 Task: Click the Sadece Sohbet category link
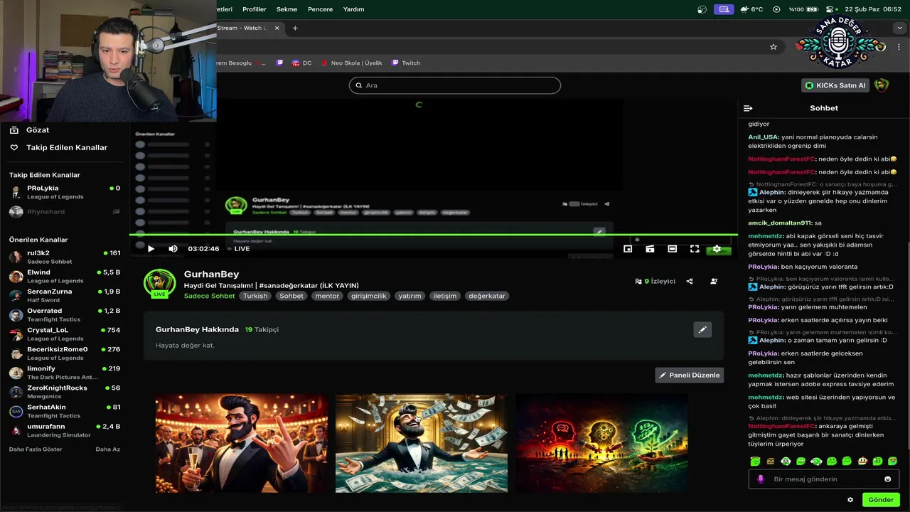point(209,296)
